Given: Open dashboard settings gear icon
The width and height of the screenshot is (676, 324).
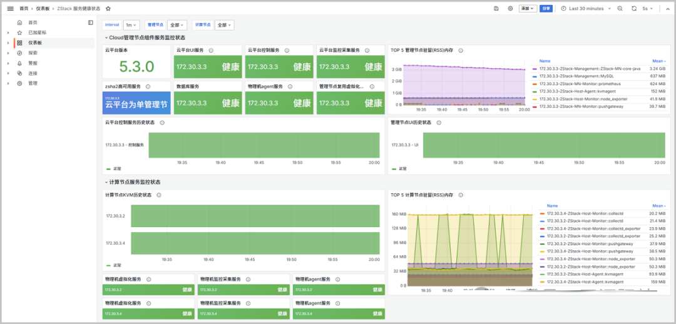Looking at the screenshot, I should click(510, 9).
